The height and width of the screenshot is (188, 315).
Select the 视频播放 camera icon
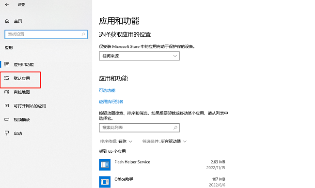coord(7,119)
